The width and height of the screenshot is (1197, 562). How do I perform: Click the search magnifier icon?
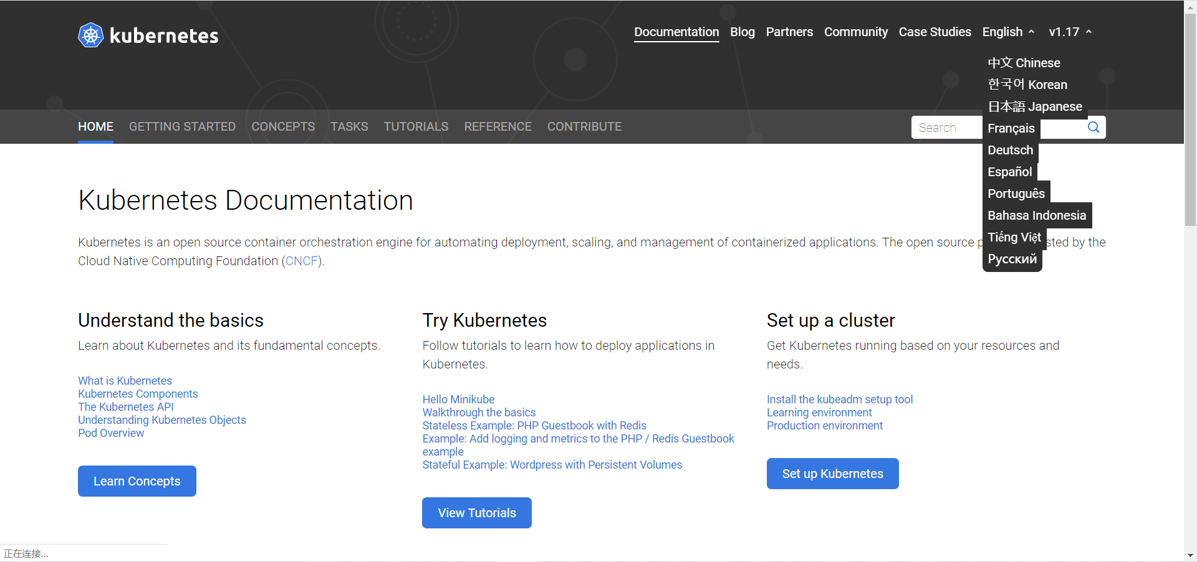pos(1093,128)
